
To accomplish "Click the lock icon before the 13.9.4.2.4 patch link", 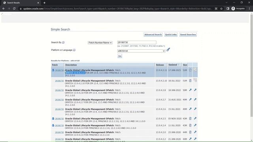I will (53, 125).
